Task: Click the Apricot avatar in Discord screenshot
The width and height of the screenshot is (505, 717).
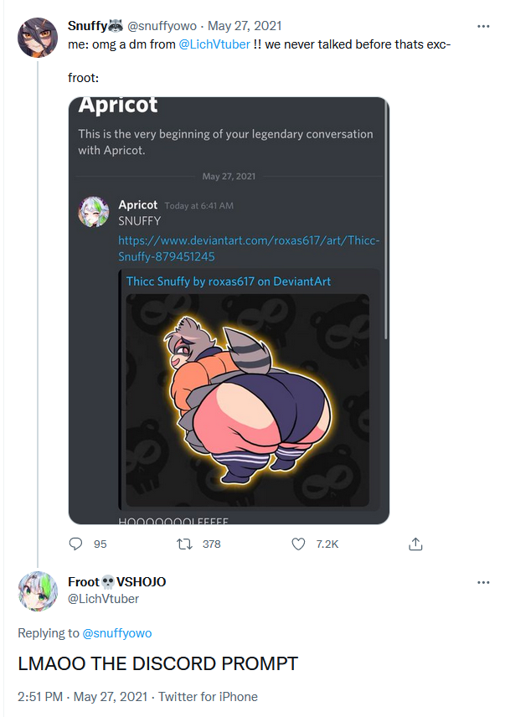Action: tap(94, 212)
